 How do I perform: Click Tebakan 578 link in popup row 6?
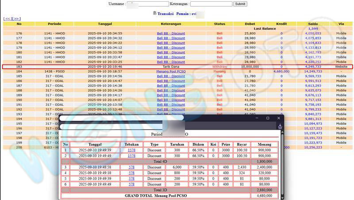[131, 184]
